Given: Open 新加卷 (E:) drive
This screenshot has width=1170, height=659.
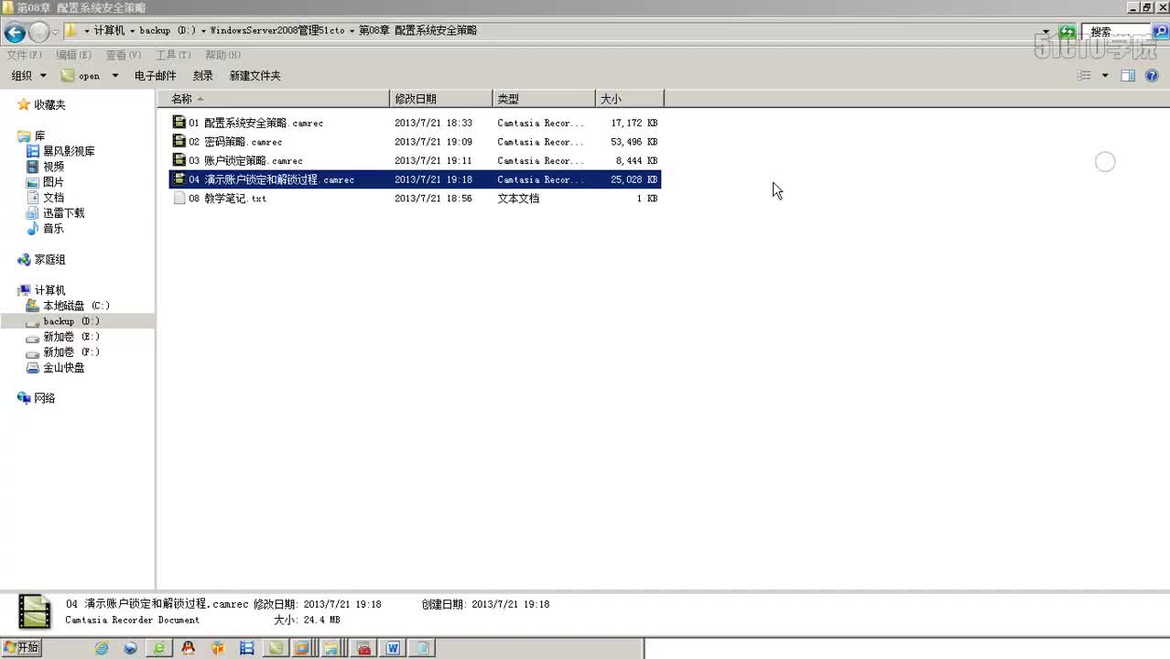Looking at the screenshot, I should pyautogui.click(x=71, y=337).
